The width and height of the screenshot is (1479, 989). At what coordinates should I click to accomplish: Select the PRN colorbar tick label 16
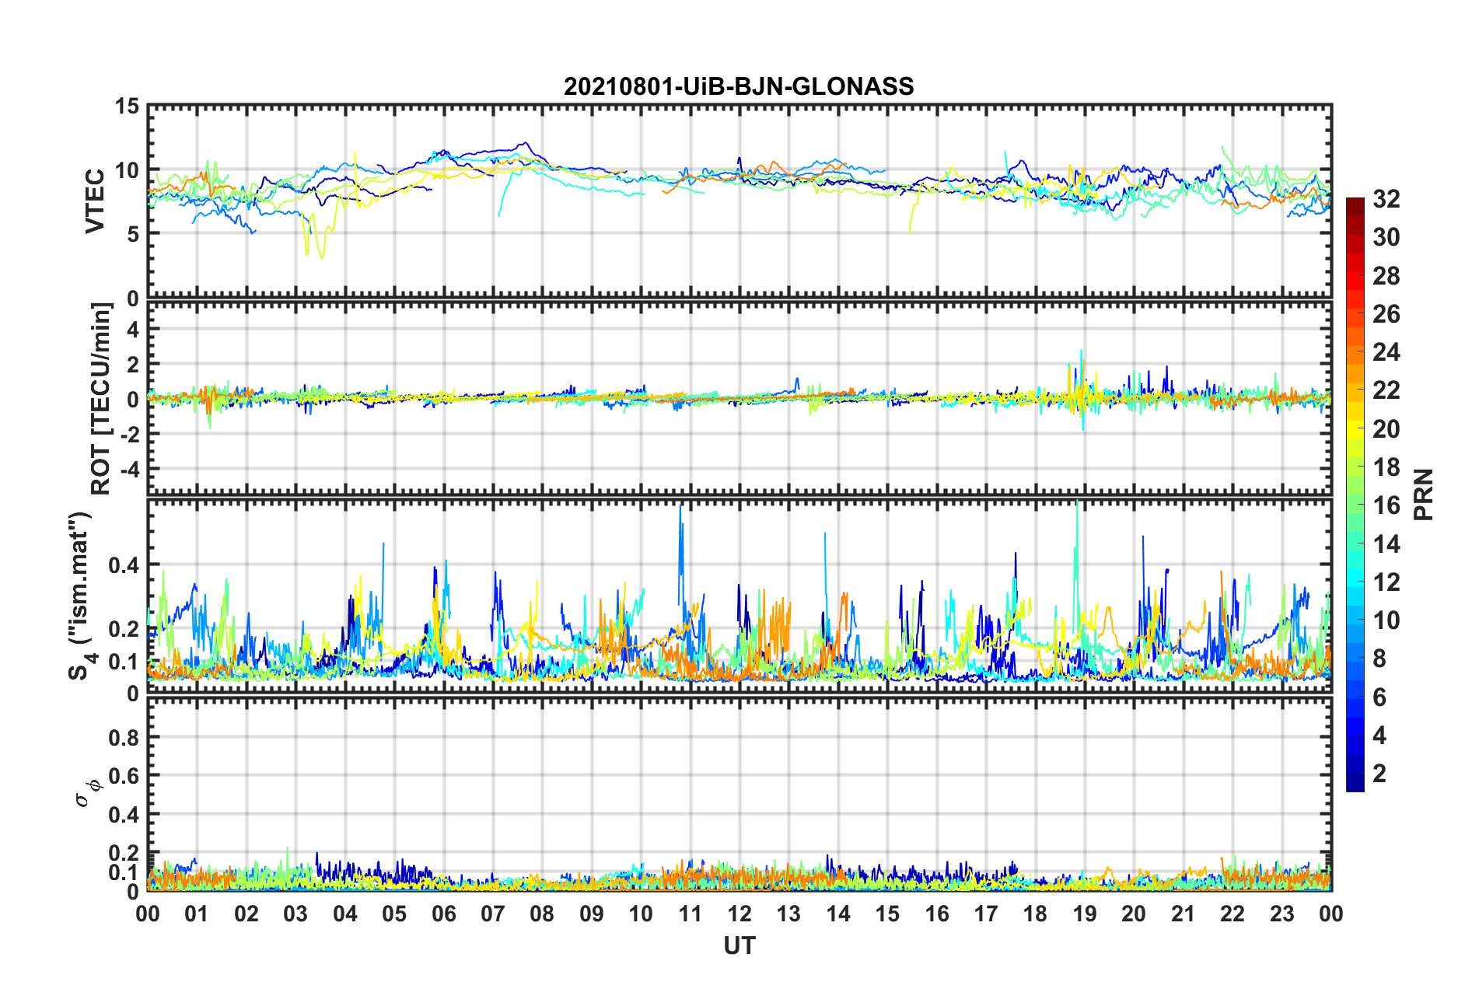click(x=1386, y=505)
